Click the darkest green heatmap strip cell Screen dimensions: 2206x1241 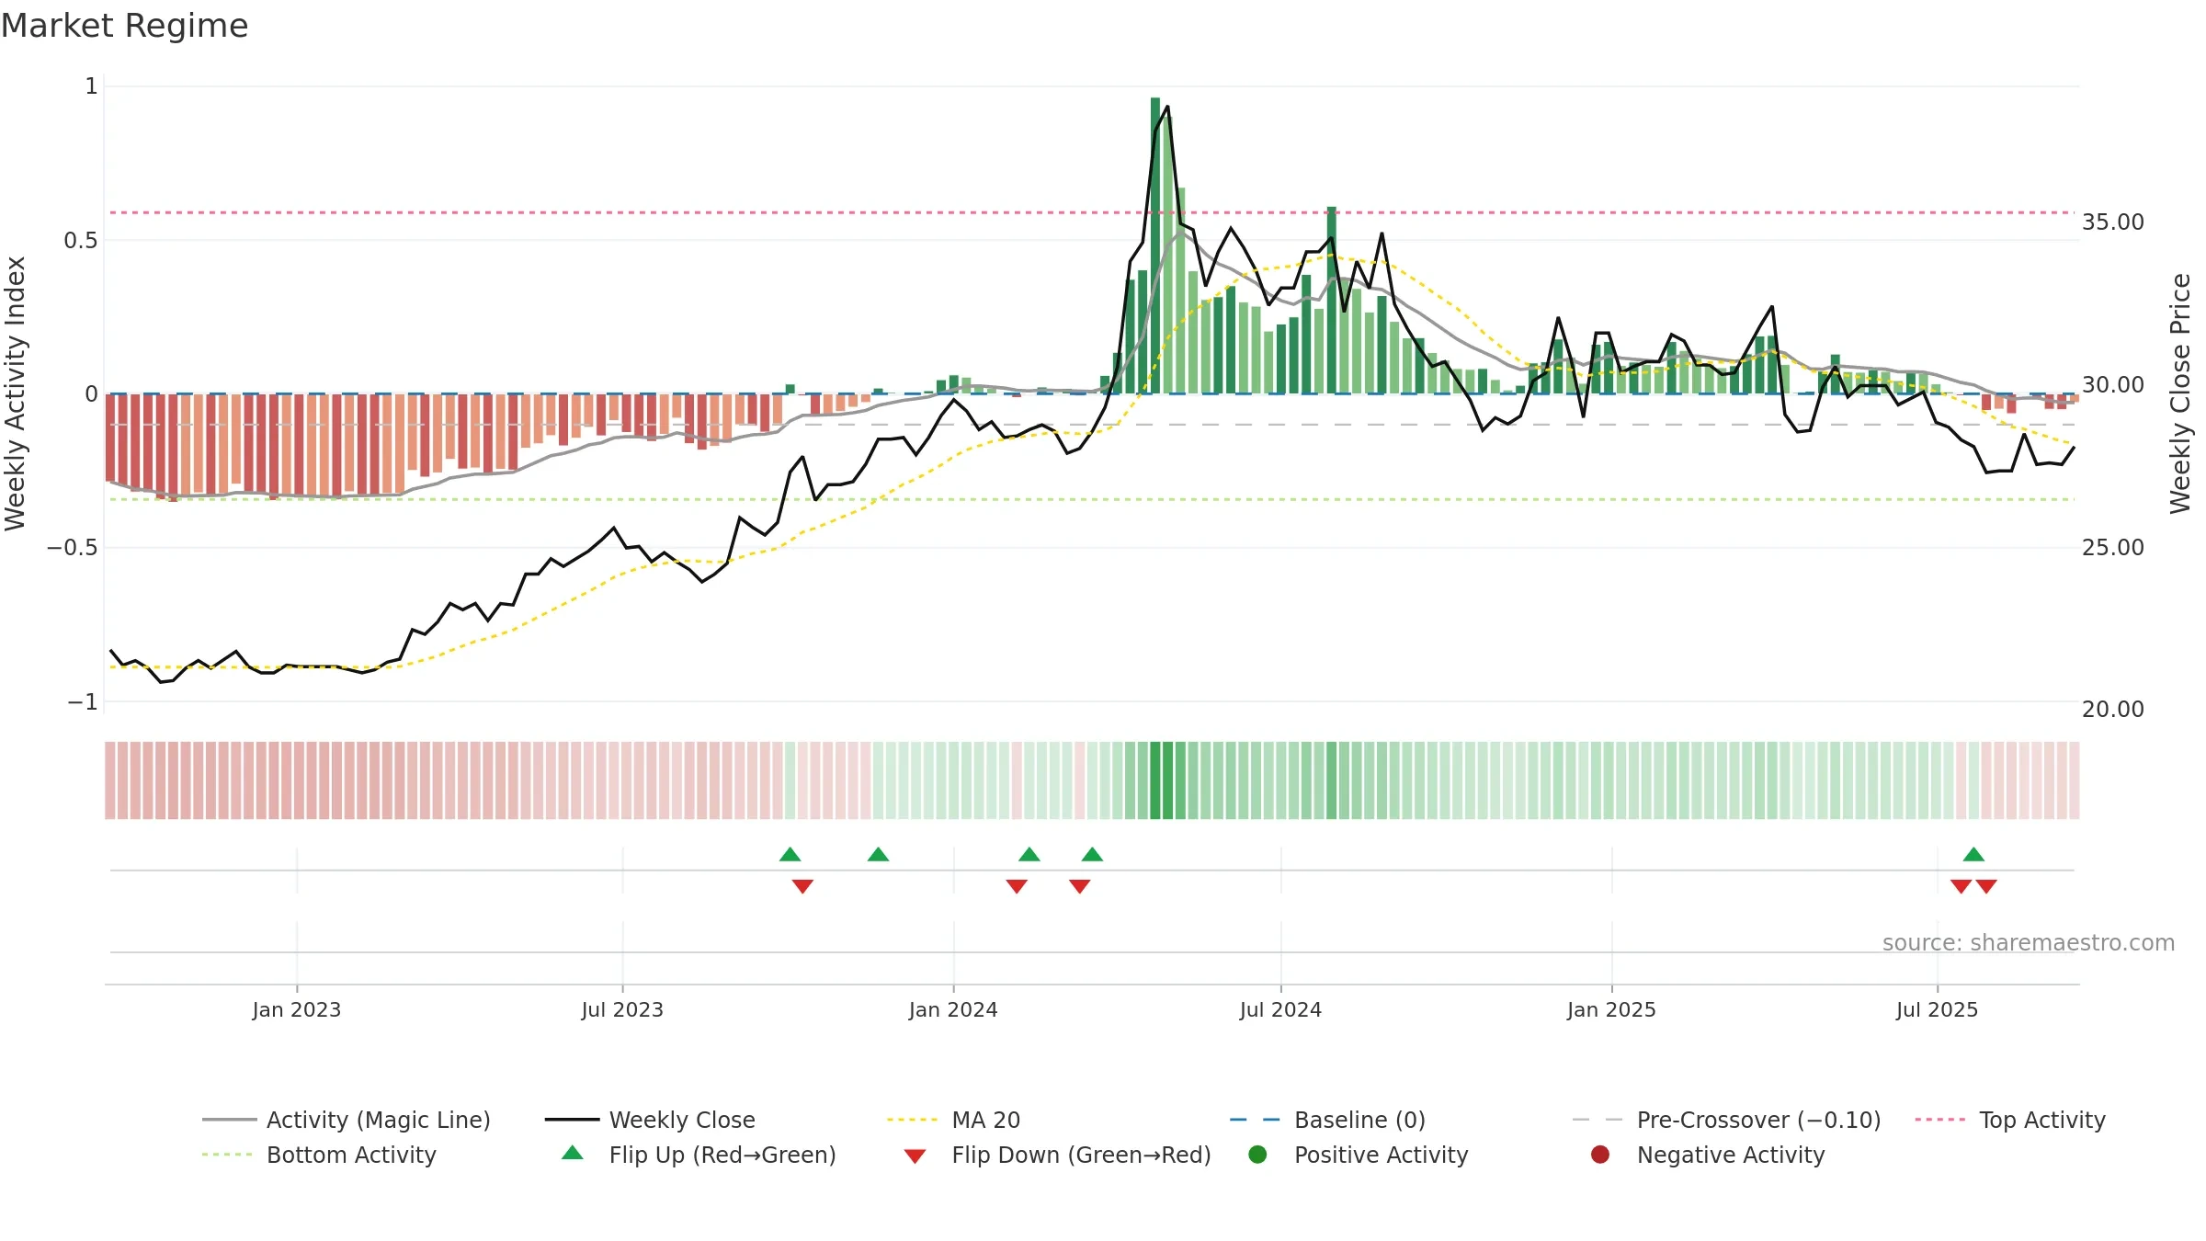tap(1155, 780)
